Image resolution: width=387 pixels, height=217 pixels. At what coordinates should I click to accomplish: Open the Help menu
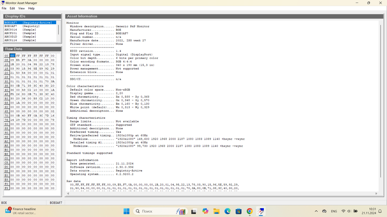click(31, 8)
